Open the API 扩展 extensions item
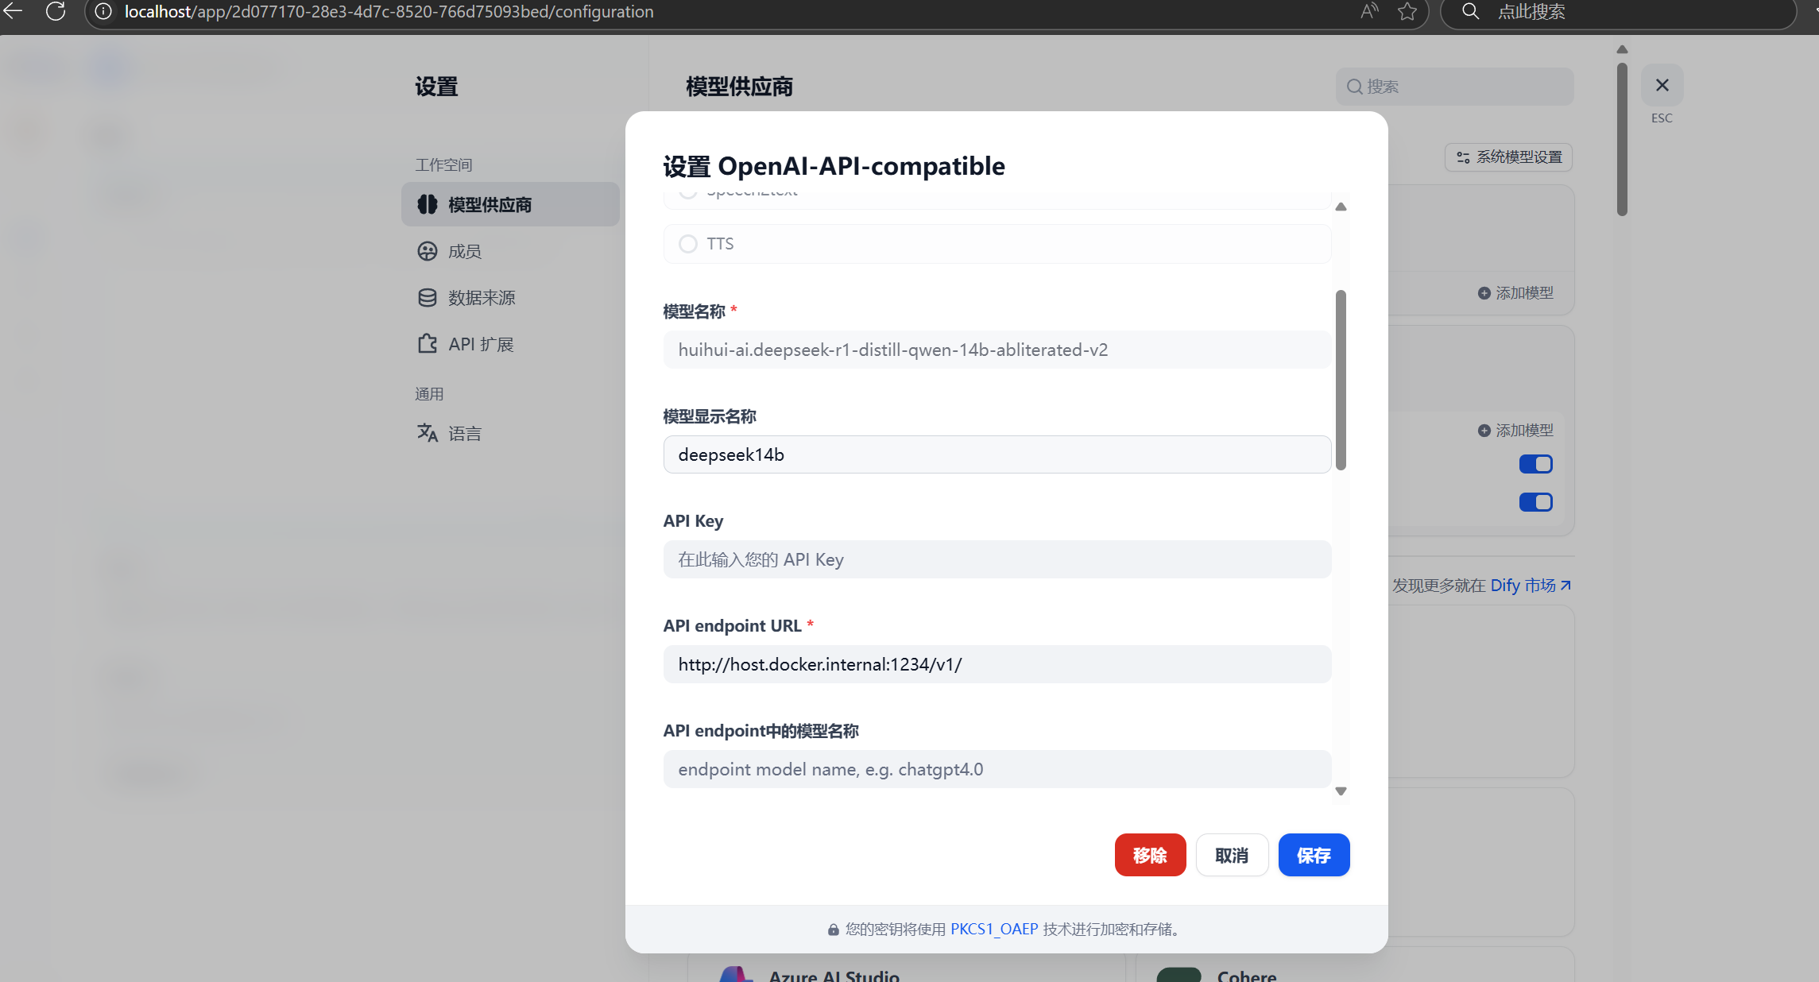The height and width of the screenshot is (982, 1819). 480,344
